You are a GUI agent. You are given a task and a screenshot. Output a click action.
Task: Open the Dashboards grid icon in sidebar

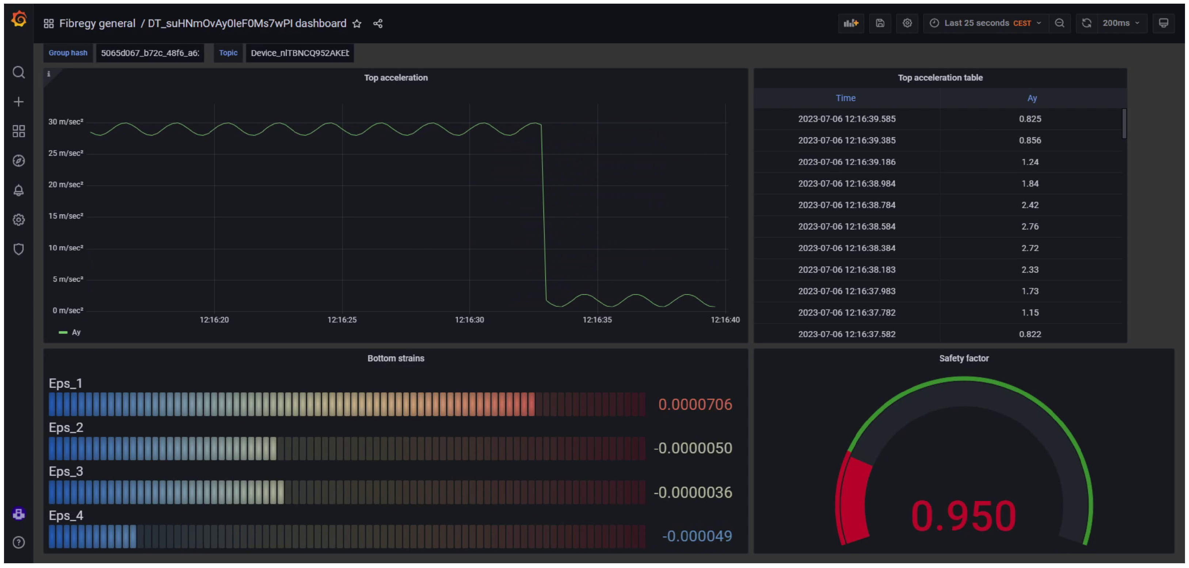tap(19, 131)
